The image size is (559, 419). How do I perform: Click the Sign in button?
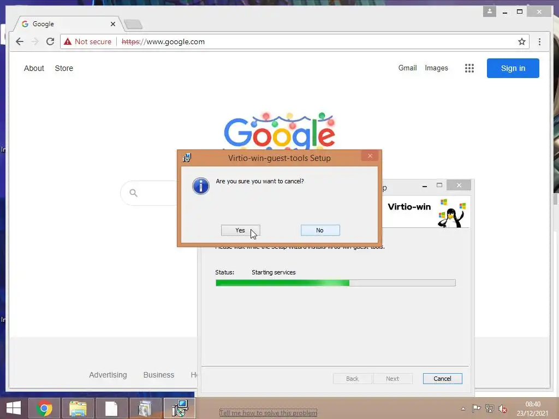pos(513,68)
